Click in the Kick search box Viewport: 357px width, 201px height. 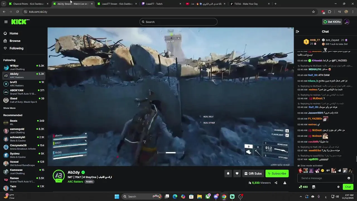coord(178,22)
